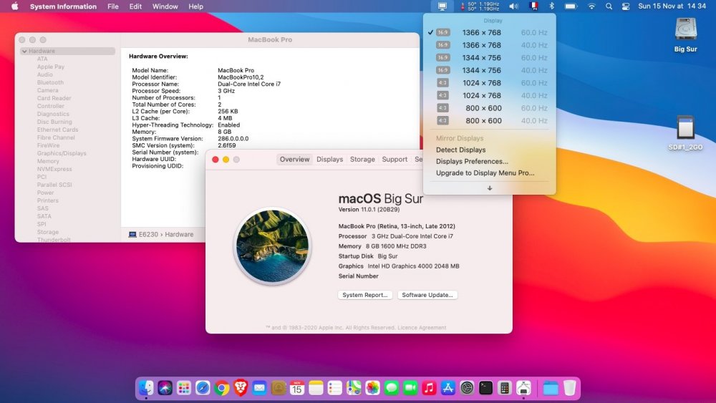Select Graphics/Displays in the hardware sidebar

[x=62, y=153]
